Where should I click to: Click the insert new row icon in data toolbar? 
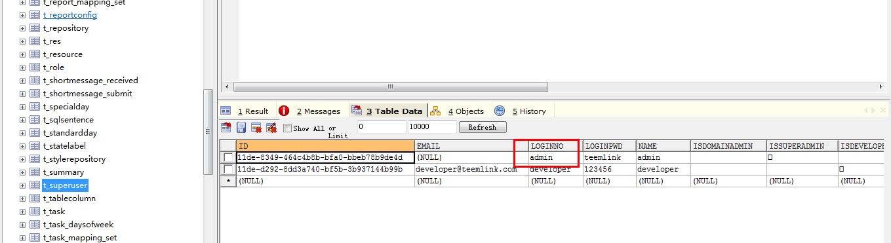click(x=226, y=128)
